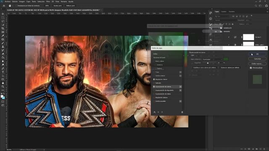Viewport: 269px width, 151px height.
Task: Enable Superposición de degradado checkbox
Action: click(x=154, y=90)
